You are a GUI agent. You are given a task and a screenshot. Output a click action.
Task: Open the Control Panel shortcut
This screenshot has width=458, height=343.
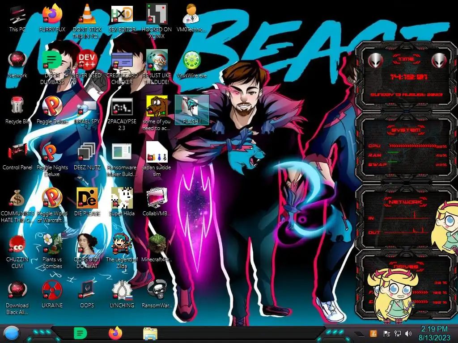point(17,156)
